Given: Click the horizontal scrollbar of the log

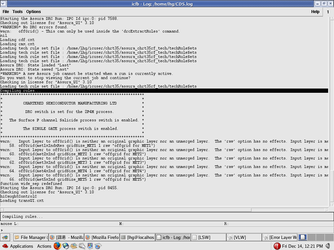Looking at the screenshot, I should (164, 210).
